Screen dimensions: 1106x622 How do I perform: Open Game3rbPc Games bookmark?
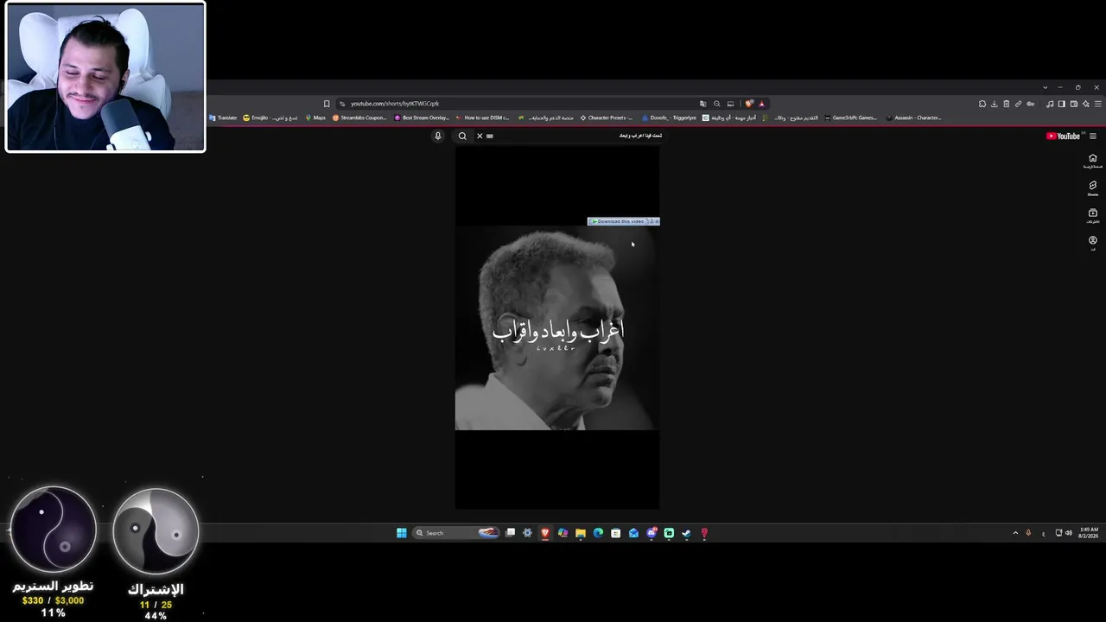pos(851,117)
